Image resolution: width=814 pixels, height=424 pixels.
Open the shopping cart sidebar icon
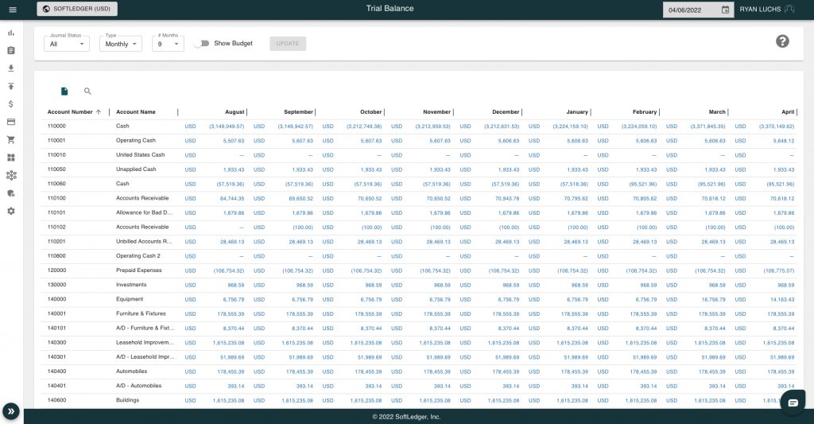[x=11, y=140]
